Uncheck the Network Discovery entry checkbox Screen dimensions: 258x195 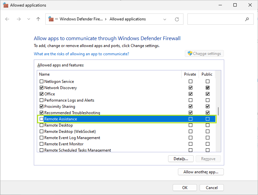tap(41, 88)
